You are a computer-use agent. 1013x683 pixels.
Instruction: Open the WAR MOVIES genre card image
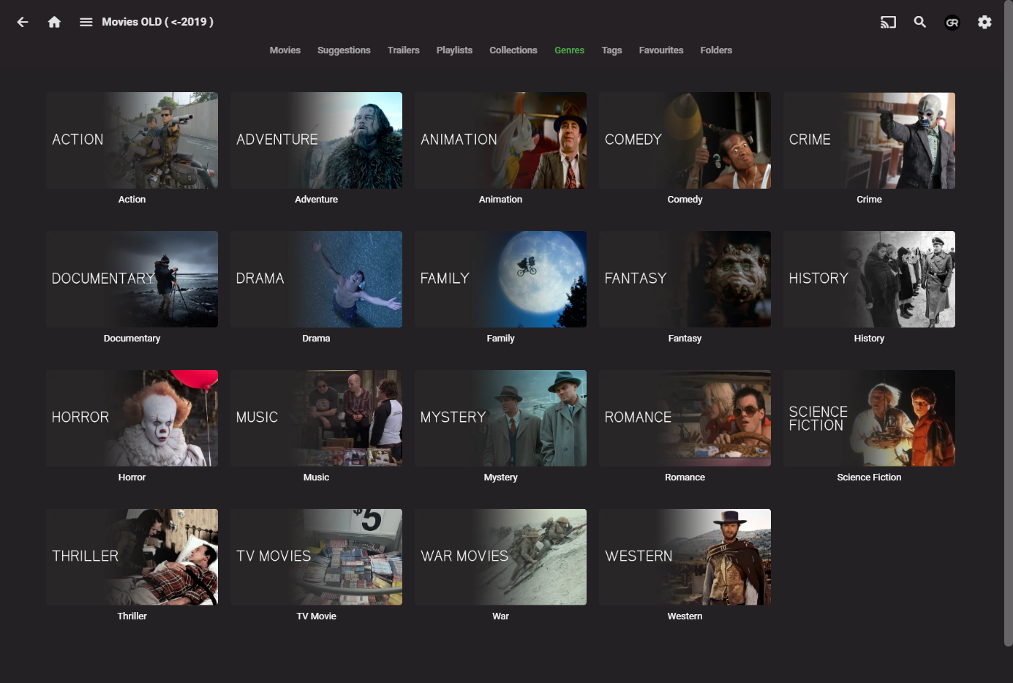tap(500, 557)
